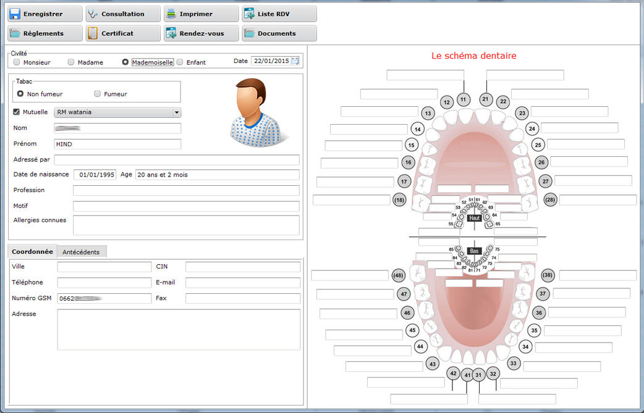644x413 pixels.
Task: Click the Certificat clipboard icon
Action: click(93, 33)
